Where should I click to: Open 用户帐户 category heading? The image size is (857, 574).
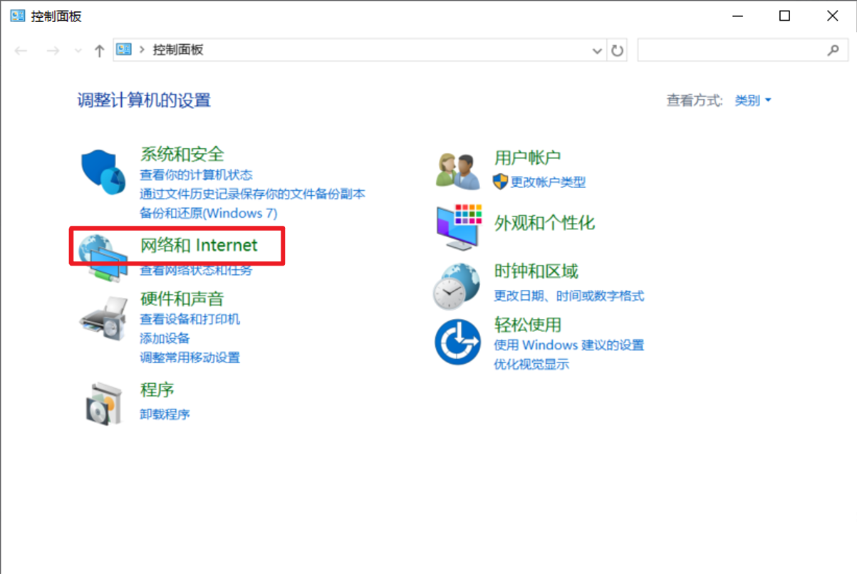pos(528,157)
